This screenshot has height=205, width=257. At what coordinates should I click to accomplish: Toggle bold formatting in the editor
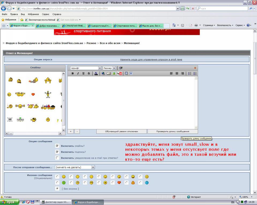tap(73, 73)
